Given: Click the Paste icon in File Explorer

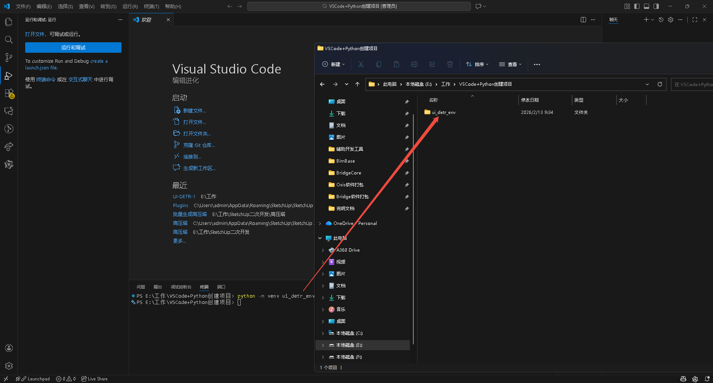Looking at the screenshot, I should [396, 64].
